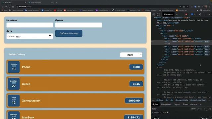Click the Phone expense title
The width and height of the screenshot is (212, 119).
tap(26, 67)
